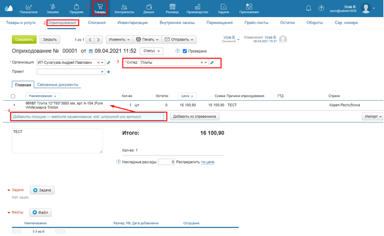Open the Внутренние заказы submenu
This screenshot has width=384, height=236.
click(x=177, y=23)
